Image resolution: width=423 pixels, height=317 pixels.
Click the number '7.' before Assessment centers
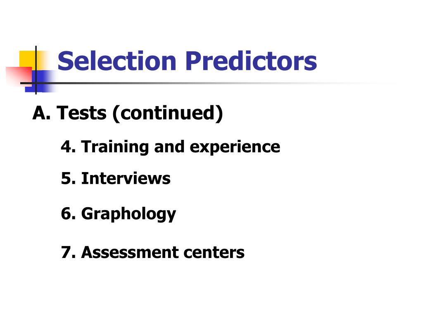pyautogui.click(x=68, y=252)
